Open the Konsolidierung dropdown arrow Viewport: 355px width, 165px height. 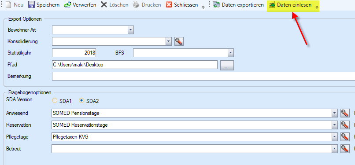pyautogui.click(x=168, y=42)
